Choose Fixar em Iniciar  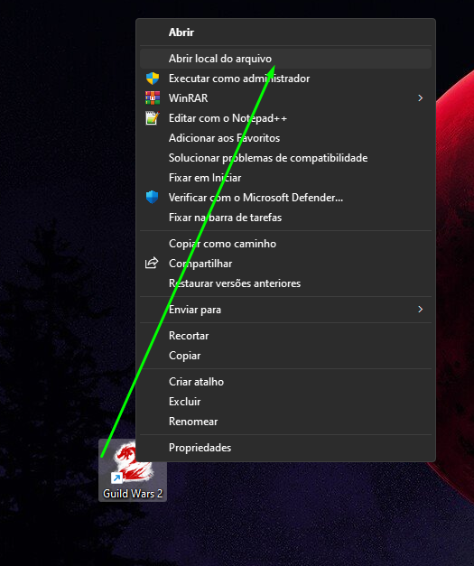click(x=285, y=178)
